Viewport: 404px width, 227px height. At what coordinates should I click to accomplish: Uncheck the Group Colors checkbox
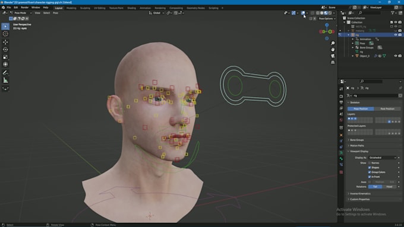[x=370, y=172]
